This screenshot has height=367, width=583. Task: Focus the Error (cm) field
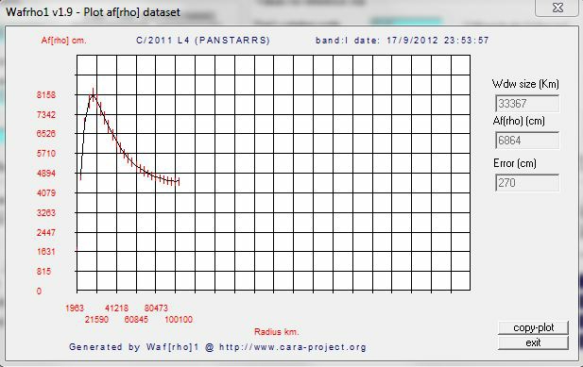click(x=527, y=183)
